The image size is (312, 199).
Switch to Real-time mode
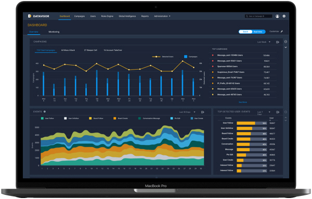(258, 32)
